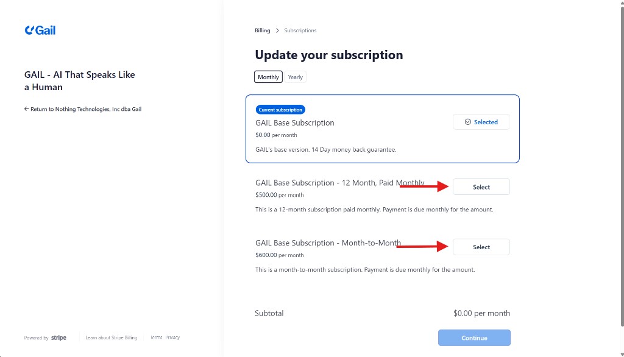This screenshot has width=624, height=357.
Task: Open Learn about Stripe Billing link
Action: [x=112, y=338]
